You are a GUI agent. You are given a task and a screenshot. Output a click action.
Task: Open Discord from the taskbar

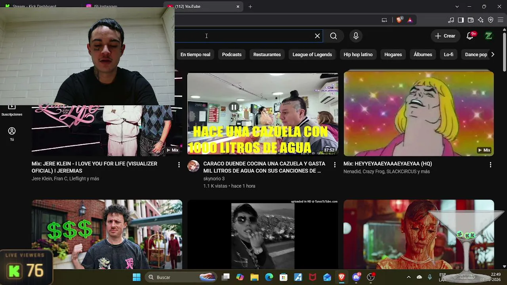[356, 277]
